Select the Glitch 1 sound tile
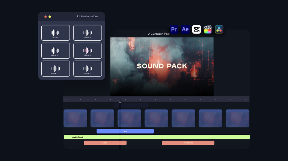288x161 pixels. 56,33
